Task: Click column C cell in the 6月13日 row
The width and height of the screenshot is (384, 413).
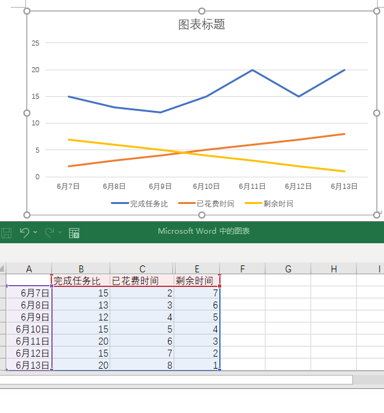Action: (x=142, y=365)
